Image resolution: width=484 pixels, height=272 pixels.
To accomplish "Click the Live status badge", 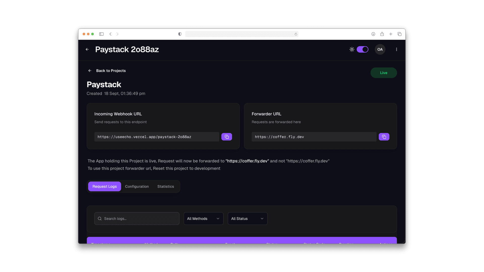I will tap(383, 73).
